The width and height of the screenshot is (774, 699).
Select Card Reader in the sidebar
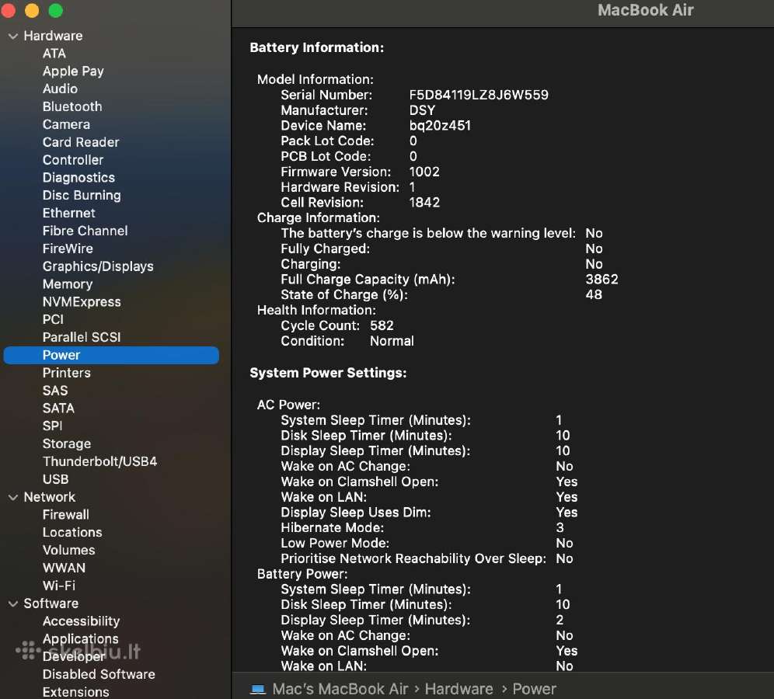tap(81, 142)
